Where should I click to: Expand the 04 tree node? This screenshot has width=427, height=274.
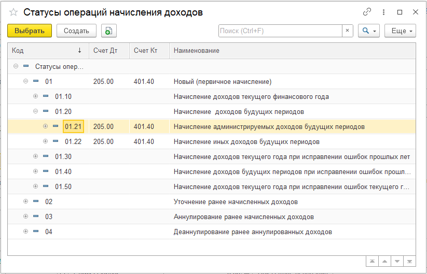coord(25,232)
